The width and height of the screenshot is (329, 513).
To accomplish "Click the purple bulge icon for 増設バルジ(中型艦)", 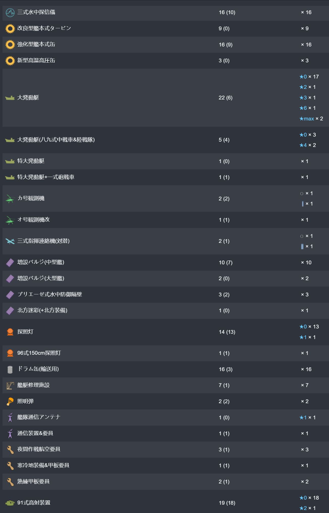I will tap(10, 263).
